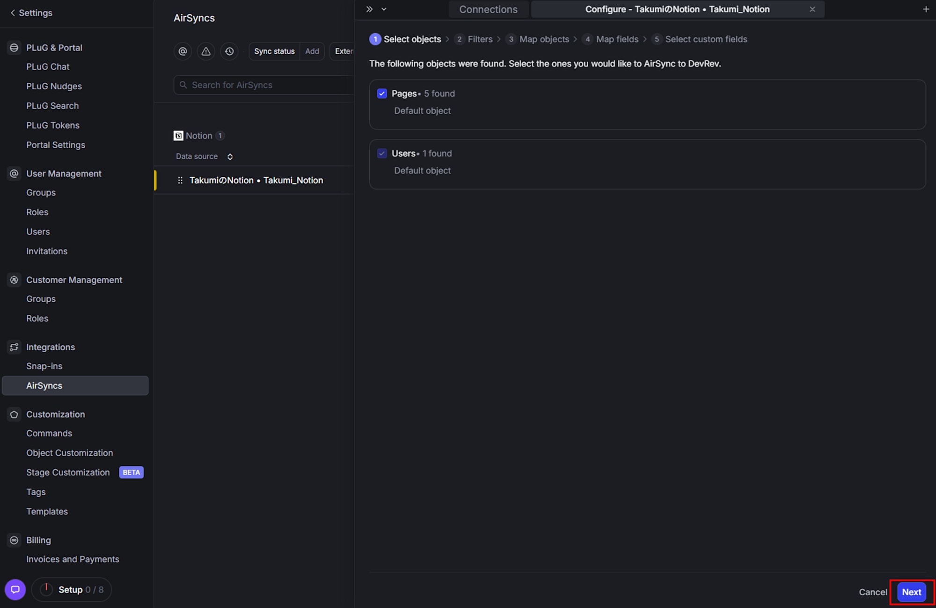Viewport: 936px width, 608px height.
Task: Toggle the Users object checkbox
Action: (382, 153)
